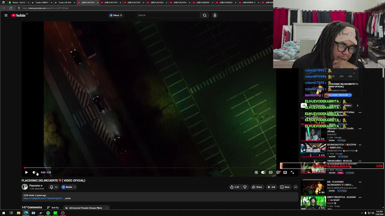The image size is (385, 216).
Task: Start voice search with the microphone
Action: pyautogui.click(x=215, y=15)
